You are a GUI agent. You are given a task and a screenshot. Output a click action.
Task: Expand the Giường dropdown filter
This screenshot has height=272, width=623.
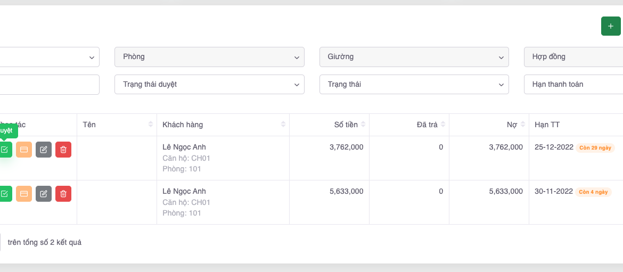pyautogui.click(x=414, y=57)
